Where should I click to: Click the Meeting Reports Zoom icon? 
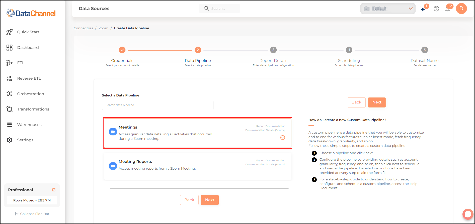pyautogui.click(x=113, y=166)
